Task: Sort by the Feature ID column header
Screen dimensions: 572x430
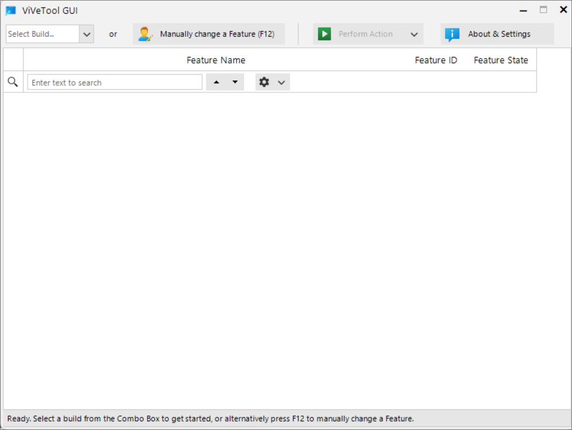Action: point(435,60)
